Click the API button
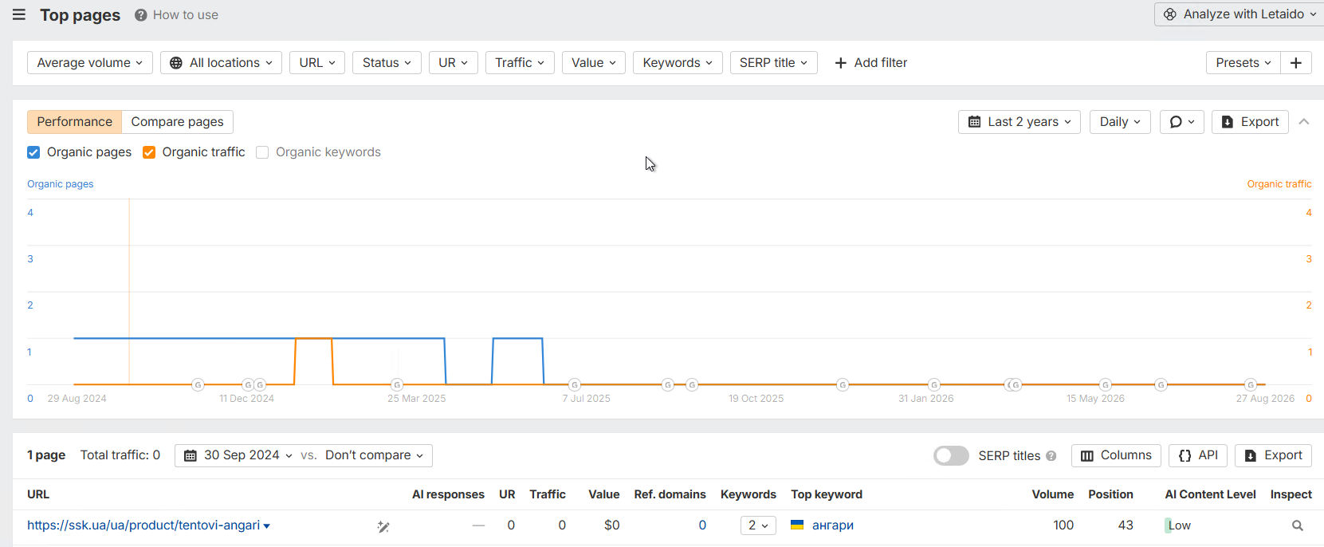This screenshot has width=1324, height=547. click(1198, 455)
